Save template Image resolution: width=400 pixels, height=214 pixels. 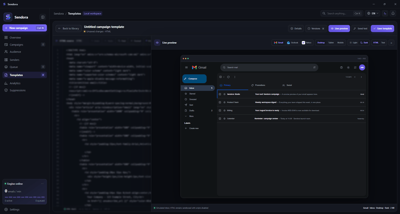coord(382,28)
